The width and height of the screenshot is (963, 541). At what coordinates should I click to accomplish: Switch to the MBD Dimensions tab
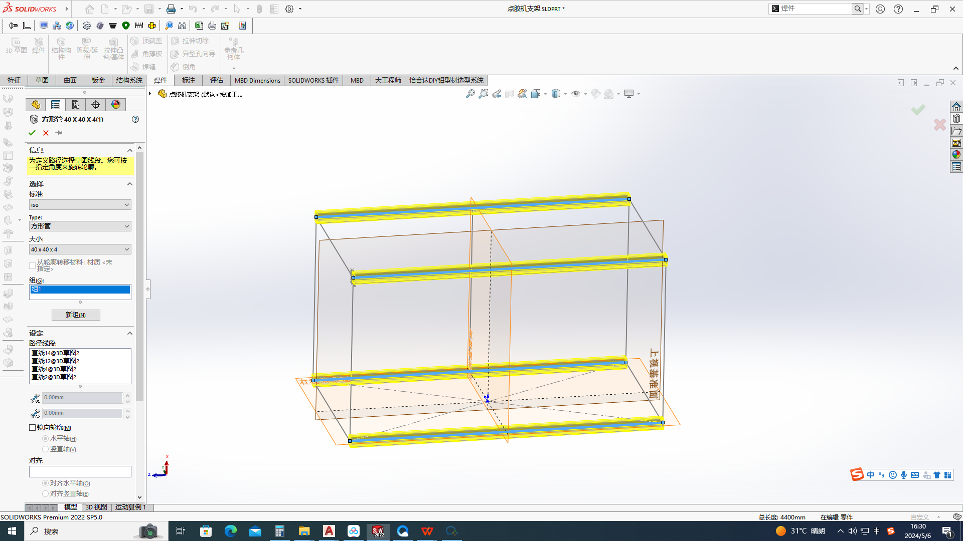click(257, 80)
